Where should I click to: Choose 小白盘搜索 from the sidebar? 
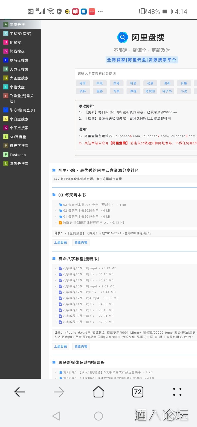[21, 119]
